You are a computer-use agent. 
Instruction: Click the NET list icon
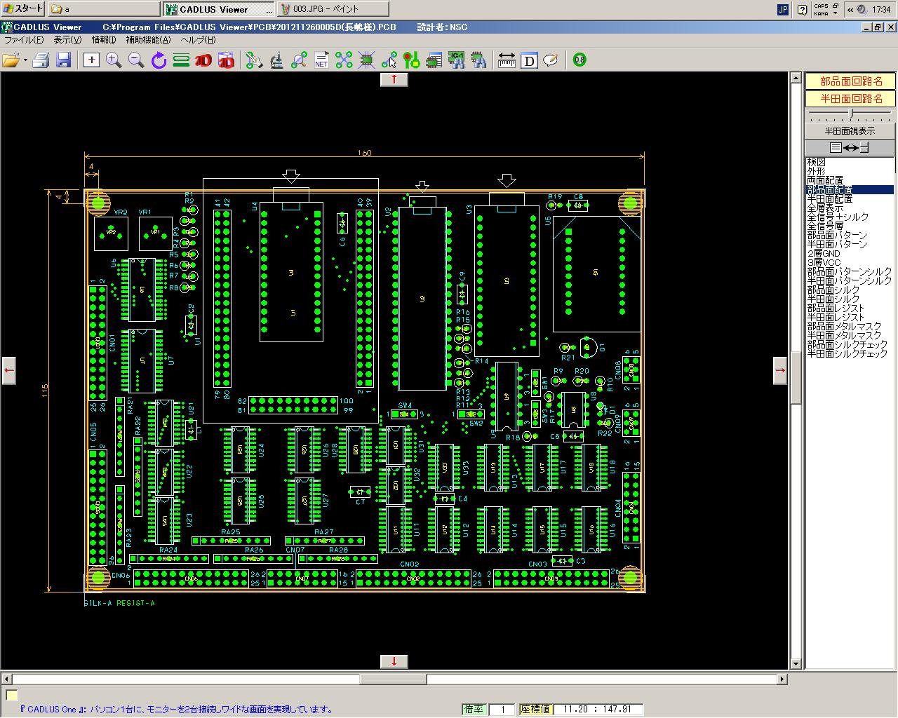321,60
